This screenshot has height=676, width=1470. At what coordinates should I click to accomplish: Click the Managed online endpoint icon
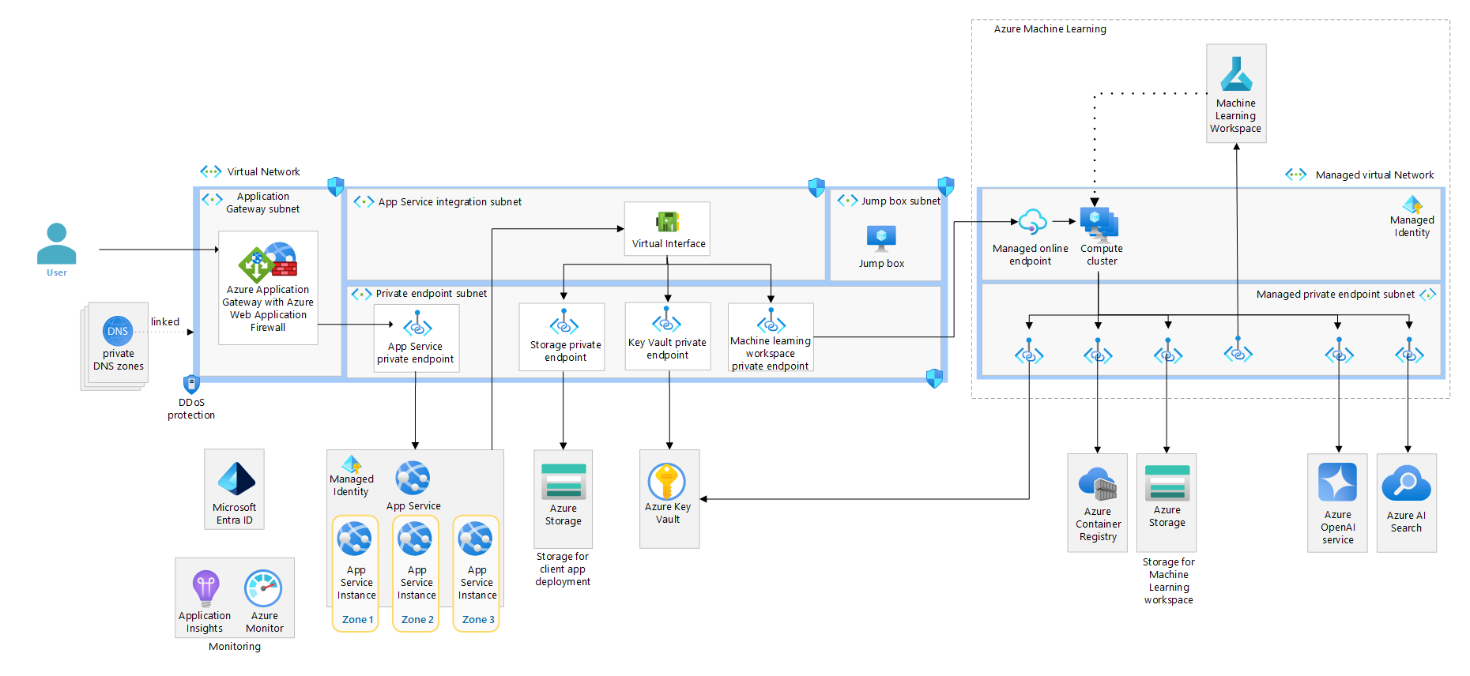(x=1032, y=223)
